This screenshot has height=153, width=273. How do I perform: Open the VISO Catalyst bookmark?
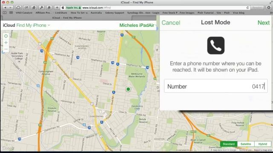(x=24, y=13)
